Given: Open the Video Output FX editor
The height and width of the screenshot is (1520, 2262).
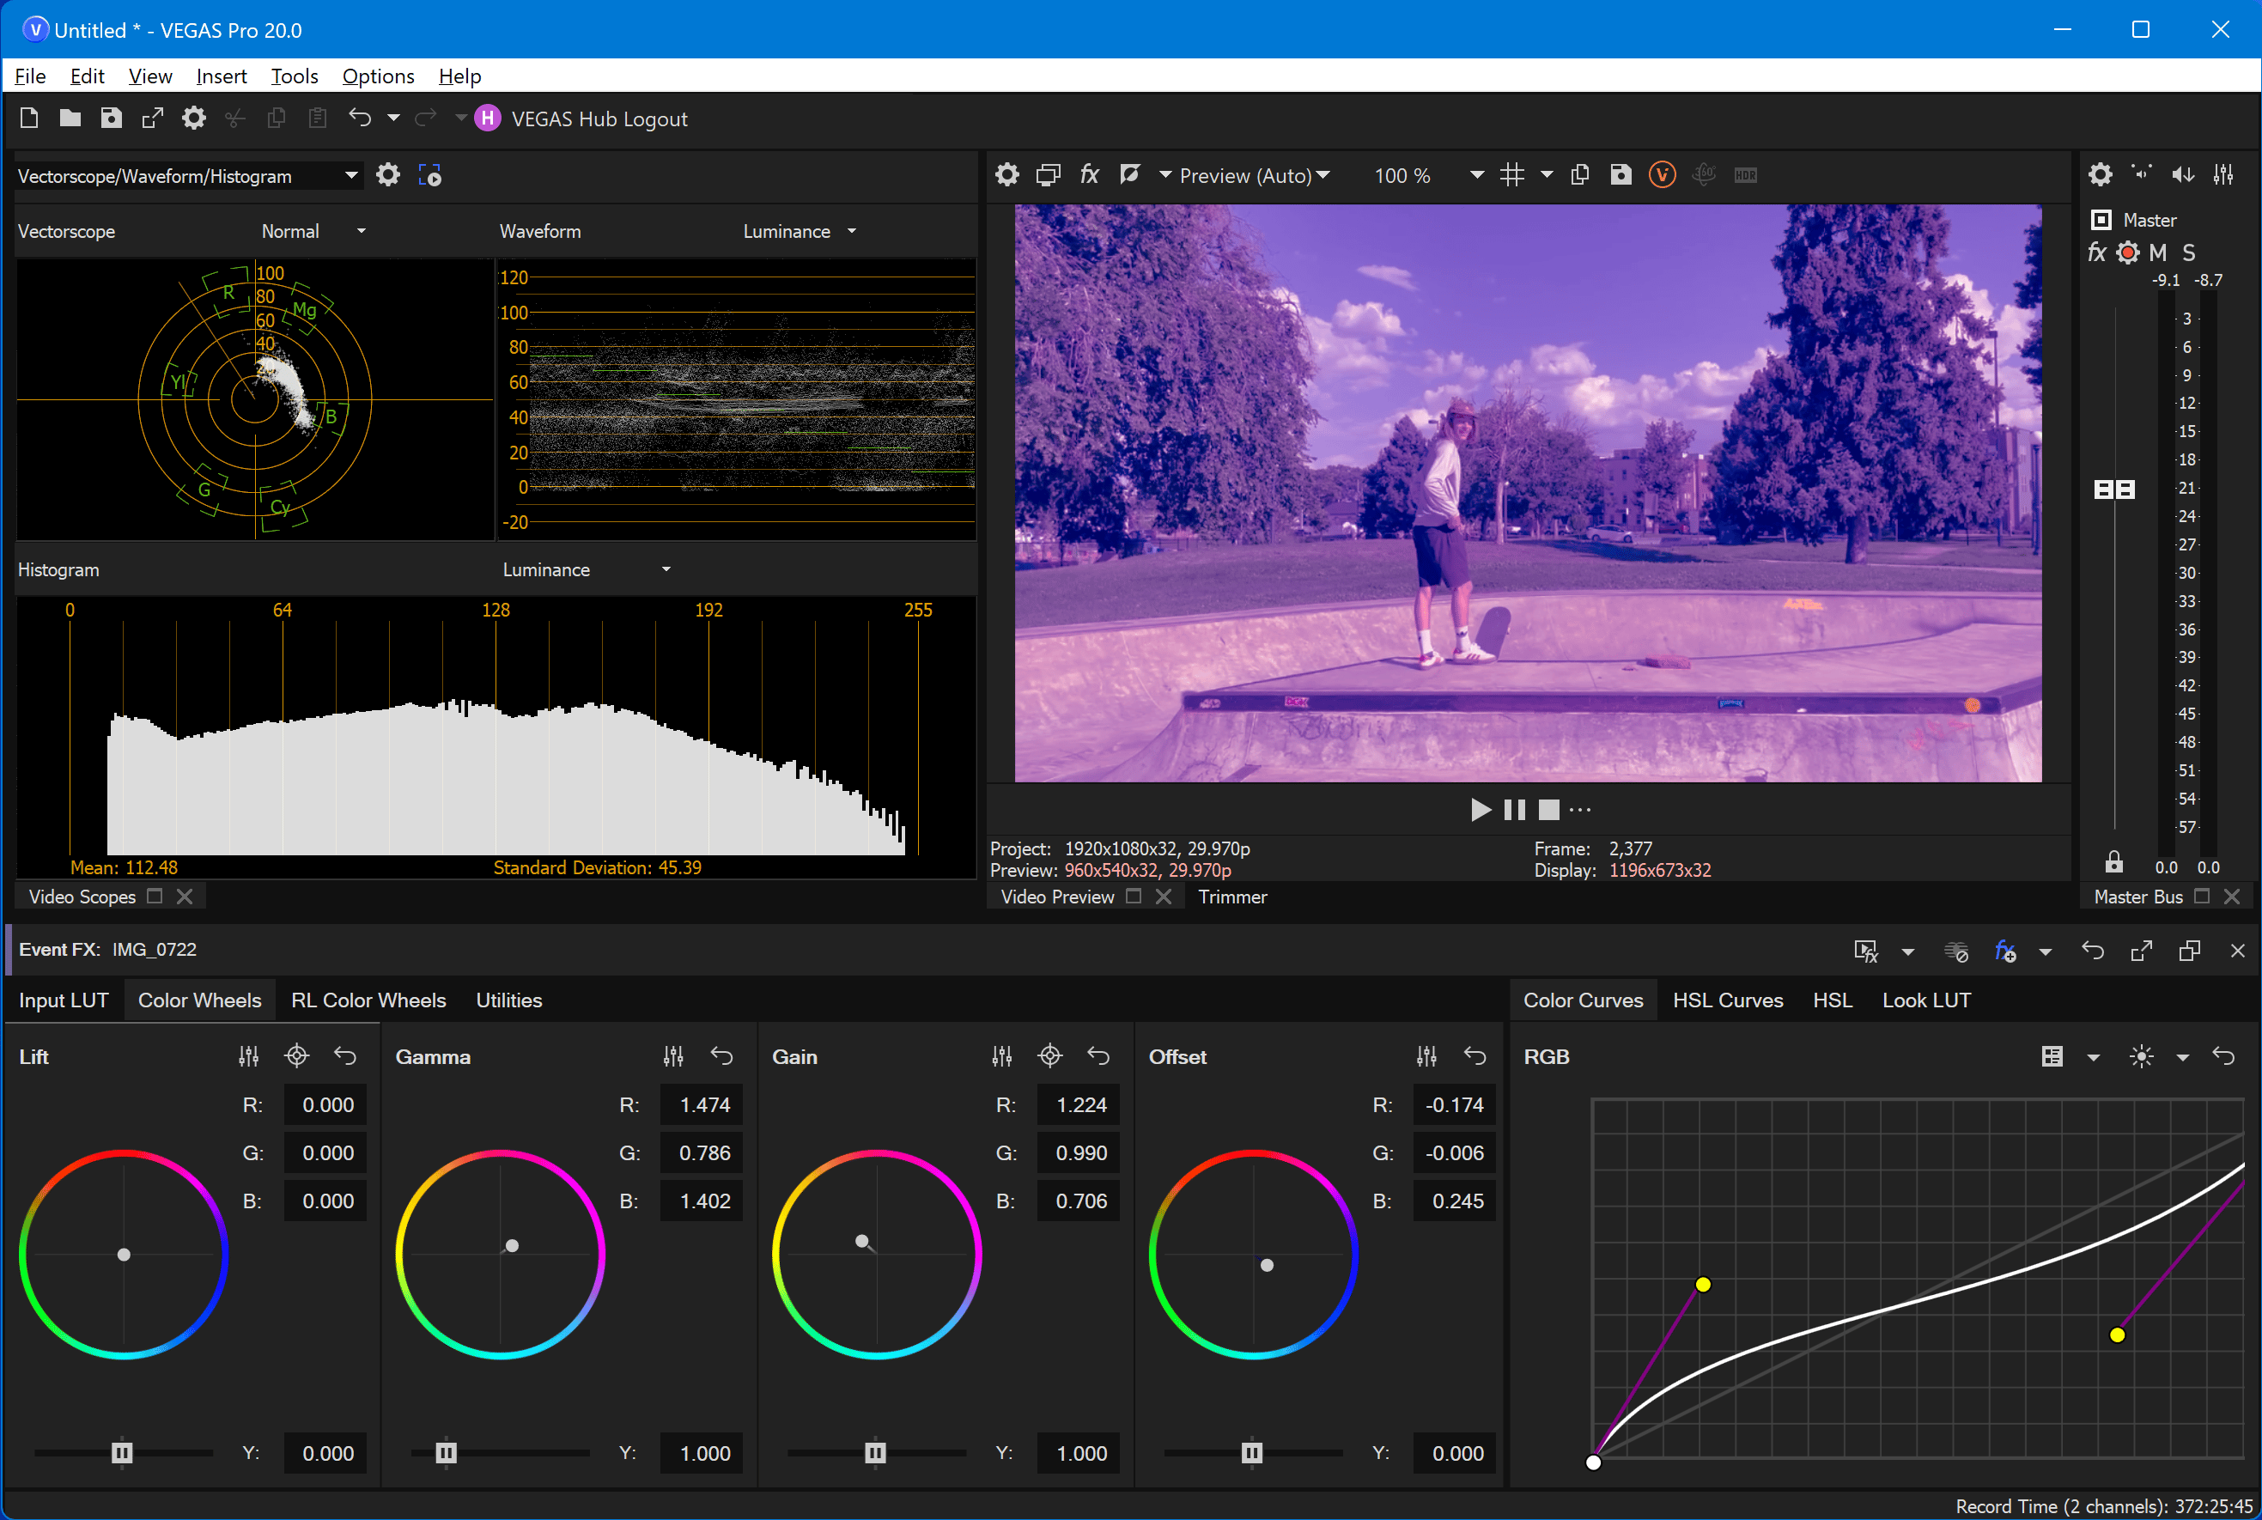Looking at the screenshot, I should 1089,174.
